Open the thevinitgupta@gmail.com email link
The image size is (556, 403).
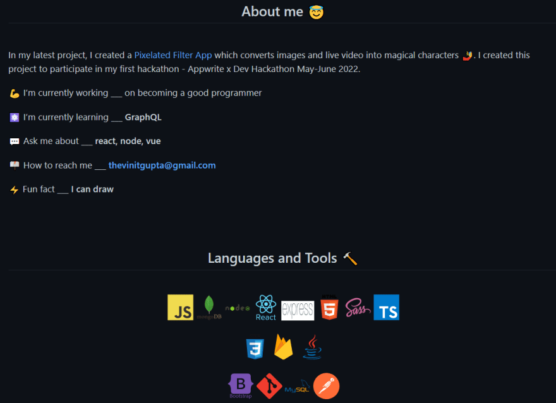click(162, 165)
